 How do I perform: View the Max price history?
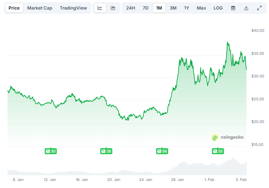(201, 8)
